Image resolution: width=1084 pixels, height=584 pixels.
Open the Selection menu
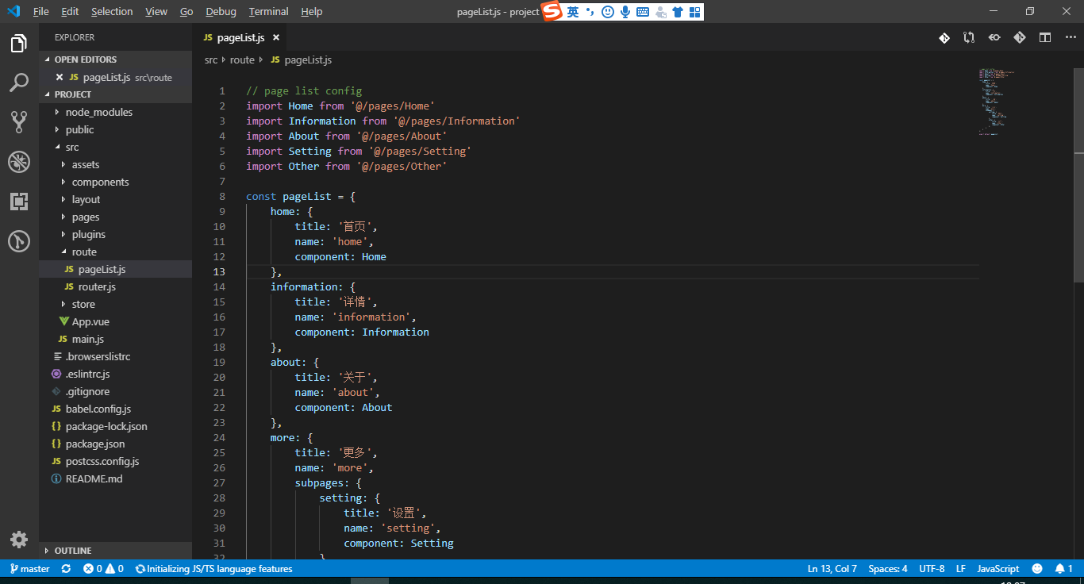point(112,12)
